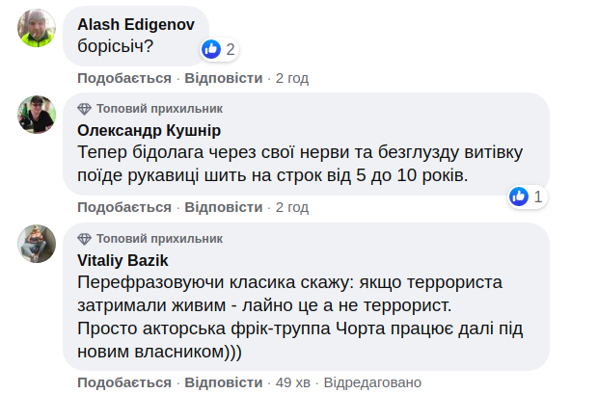Click diamond top fan badge above Олександр Кушнір
Viewport: 598px width, 394px height.
click(x=84, y=109)
